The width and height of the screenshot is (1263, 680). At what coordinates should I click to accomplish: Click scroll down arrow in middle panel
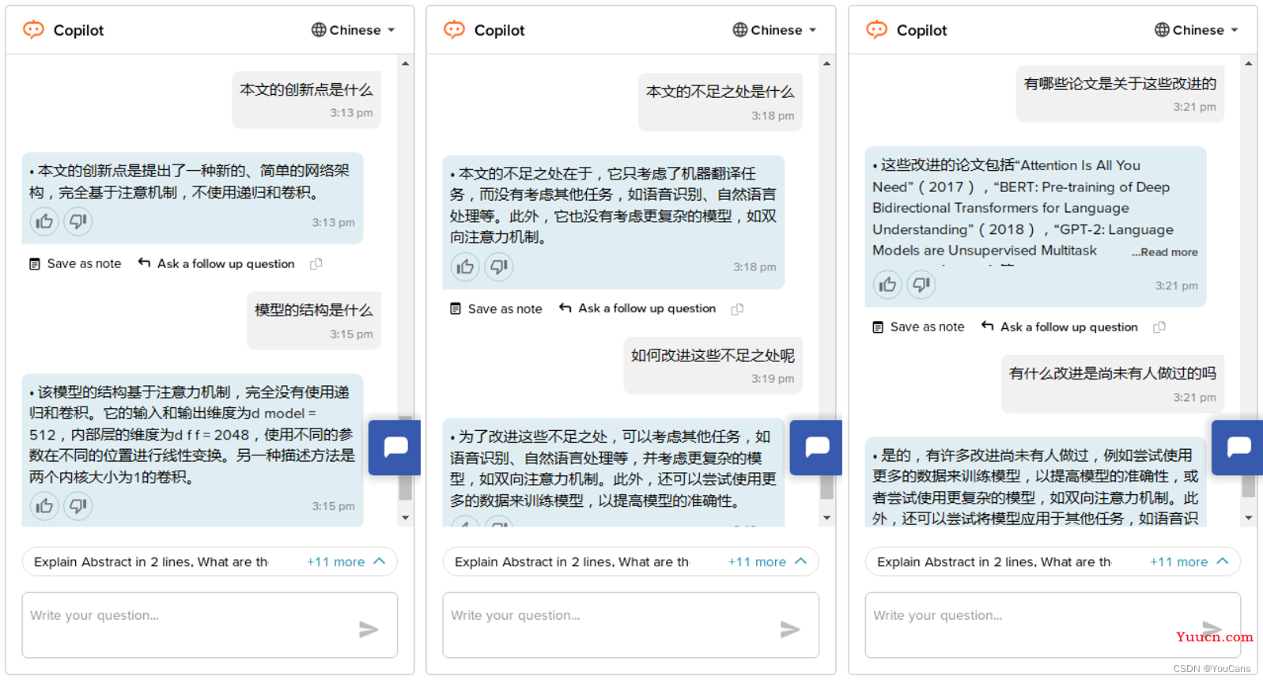[827, 518]
